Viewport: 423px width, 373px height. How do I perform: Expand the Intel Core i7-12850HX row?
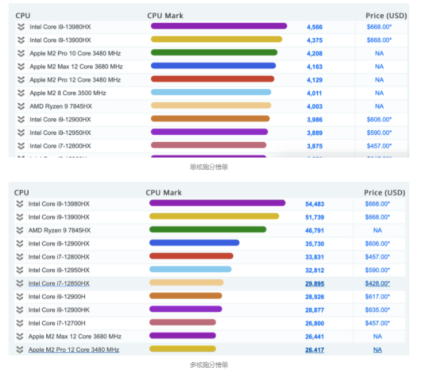tap(20, 284)
